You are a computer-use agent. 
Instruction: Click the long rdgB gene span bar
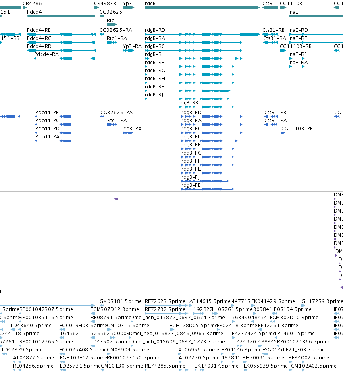tap(202, 8)
